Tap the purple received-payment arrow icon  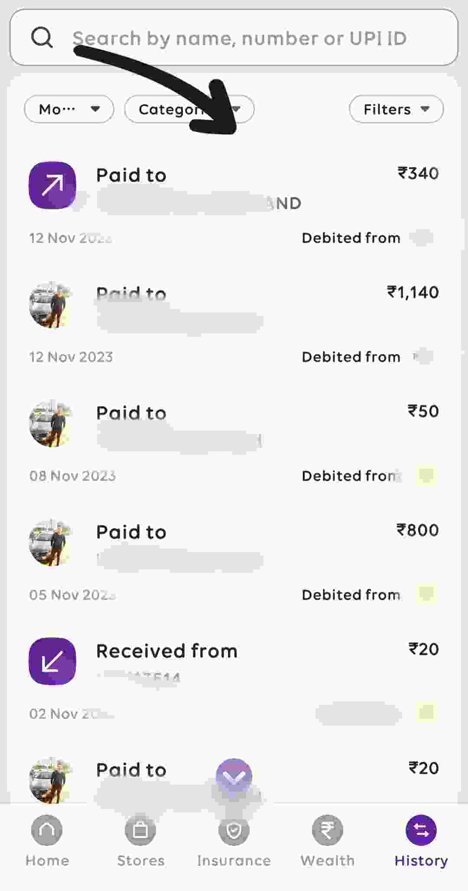(52, 661)
